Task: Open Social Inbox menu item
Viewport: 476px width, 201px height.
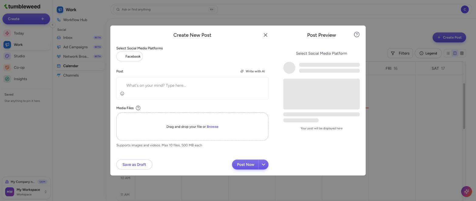Action: 80,38
